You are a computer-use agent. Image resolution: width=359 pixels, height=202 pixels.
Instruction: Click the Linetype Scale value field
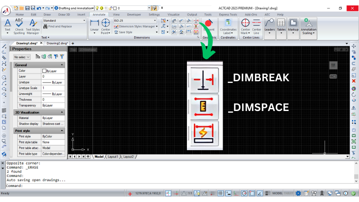(53, 88)
